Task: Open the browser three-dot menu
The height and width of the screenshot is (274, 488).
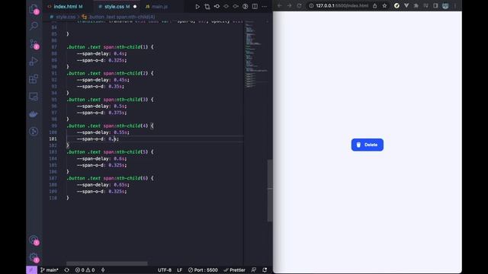Action: pos(455,5)
